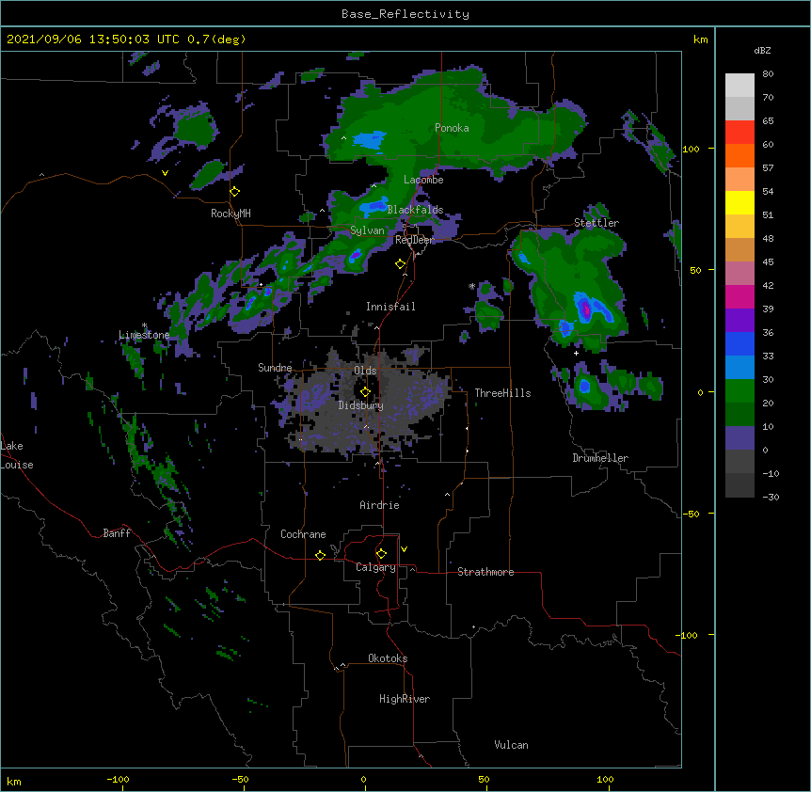Click the yellow diamond marker above RockyMH
Viewport: 811px width, 792px height.
coord(235,192)
